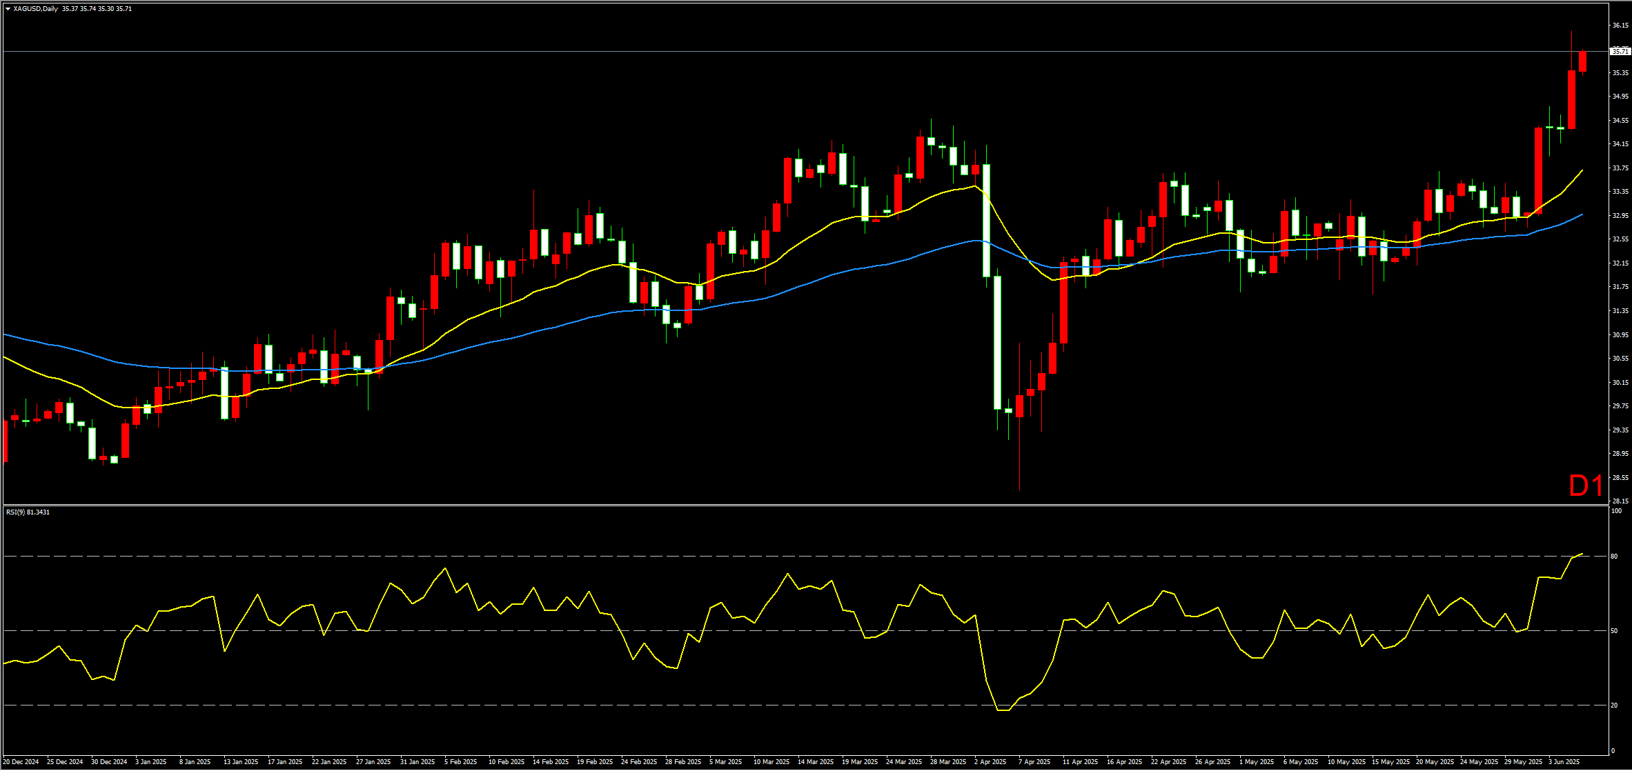1632x771 pixels.
Task: Select the red D1 timeframe label
Action: 1586,486
